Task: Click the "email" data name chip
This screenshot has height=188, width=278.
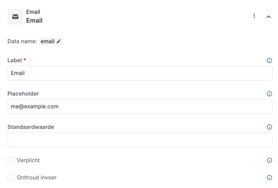Action: click(x=47, y=41)
